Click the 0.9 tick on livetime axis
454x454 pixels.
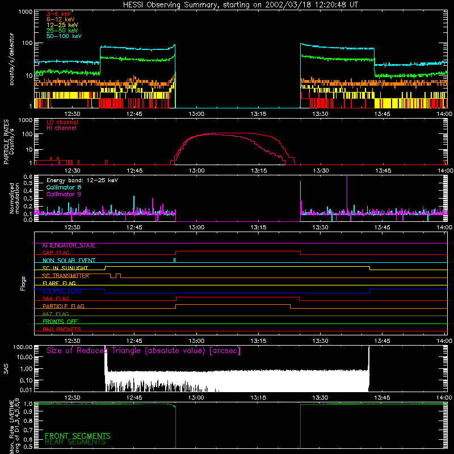click(x=28, y=411)
